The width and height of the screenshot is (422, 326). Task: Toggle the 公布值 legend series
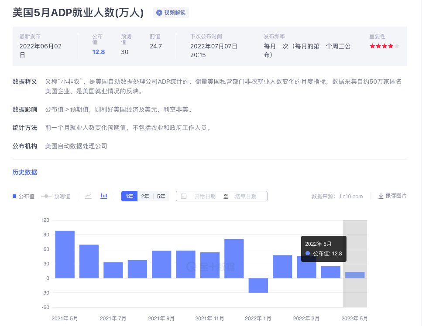[x=24, y=197]
